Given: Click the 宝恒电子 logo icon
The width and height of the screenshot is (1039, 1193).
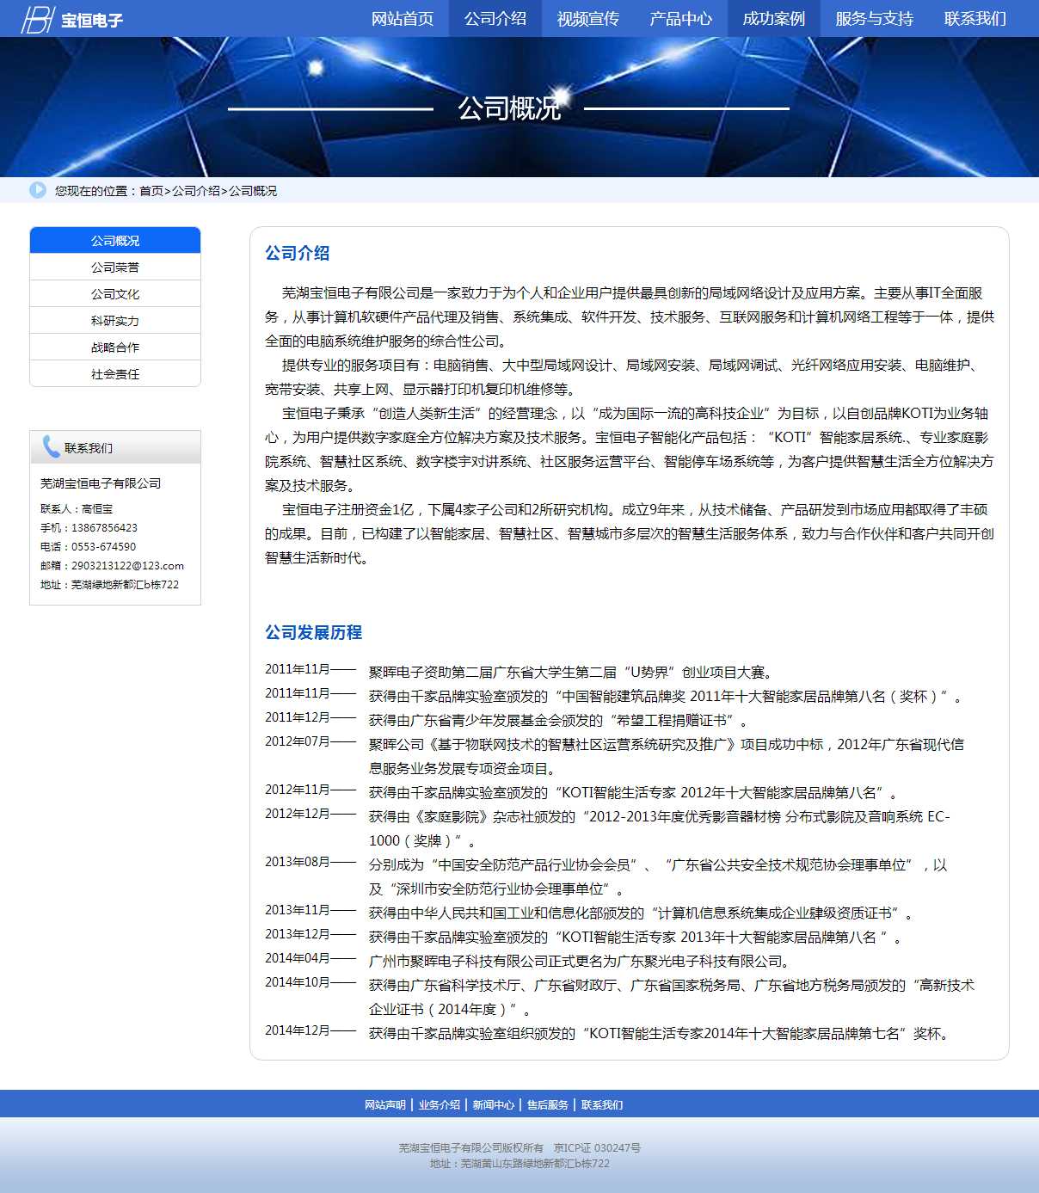Looking at the screenshot, I should point(38,19).
